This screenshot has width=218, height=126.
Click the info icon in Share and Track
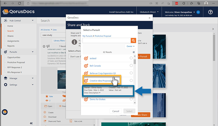click(74, 42)
